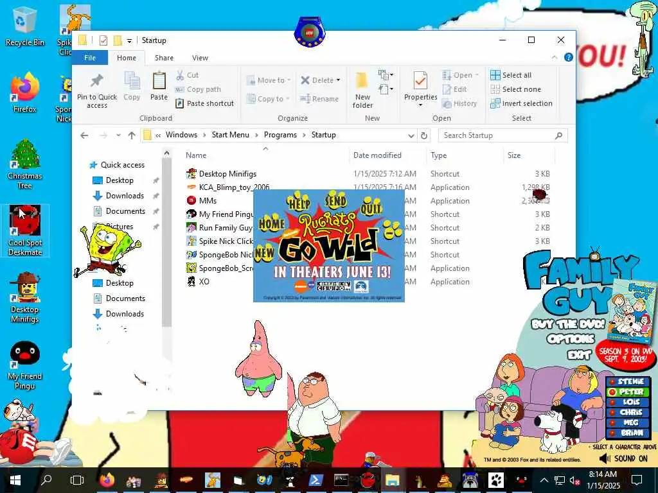Click HOME on Rugrats Go Wild banner
This screenshot has height=493, width=658.
pos(272,224)
